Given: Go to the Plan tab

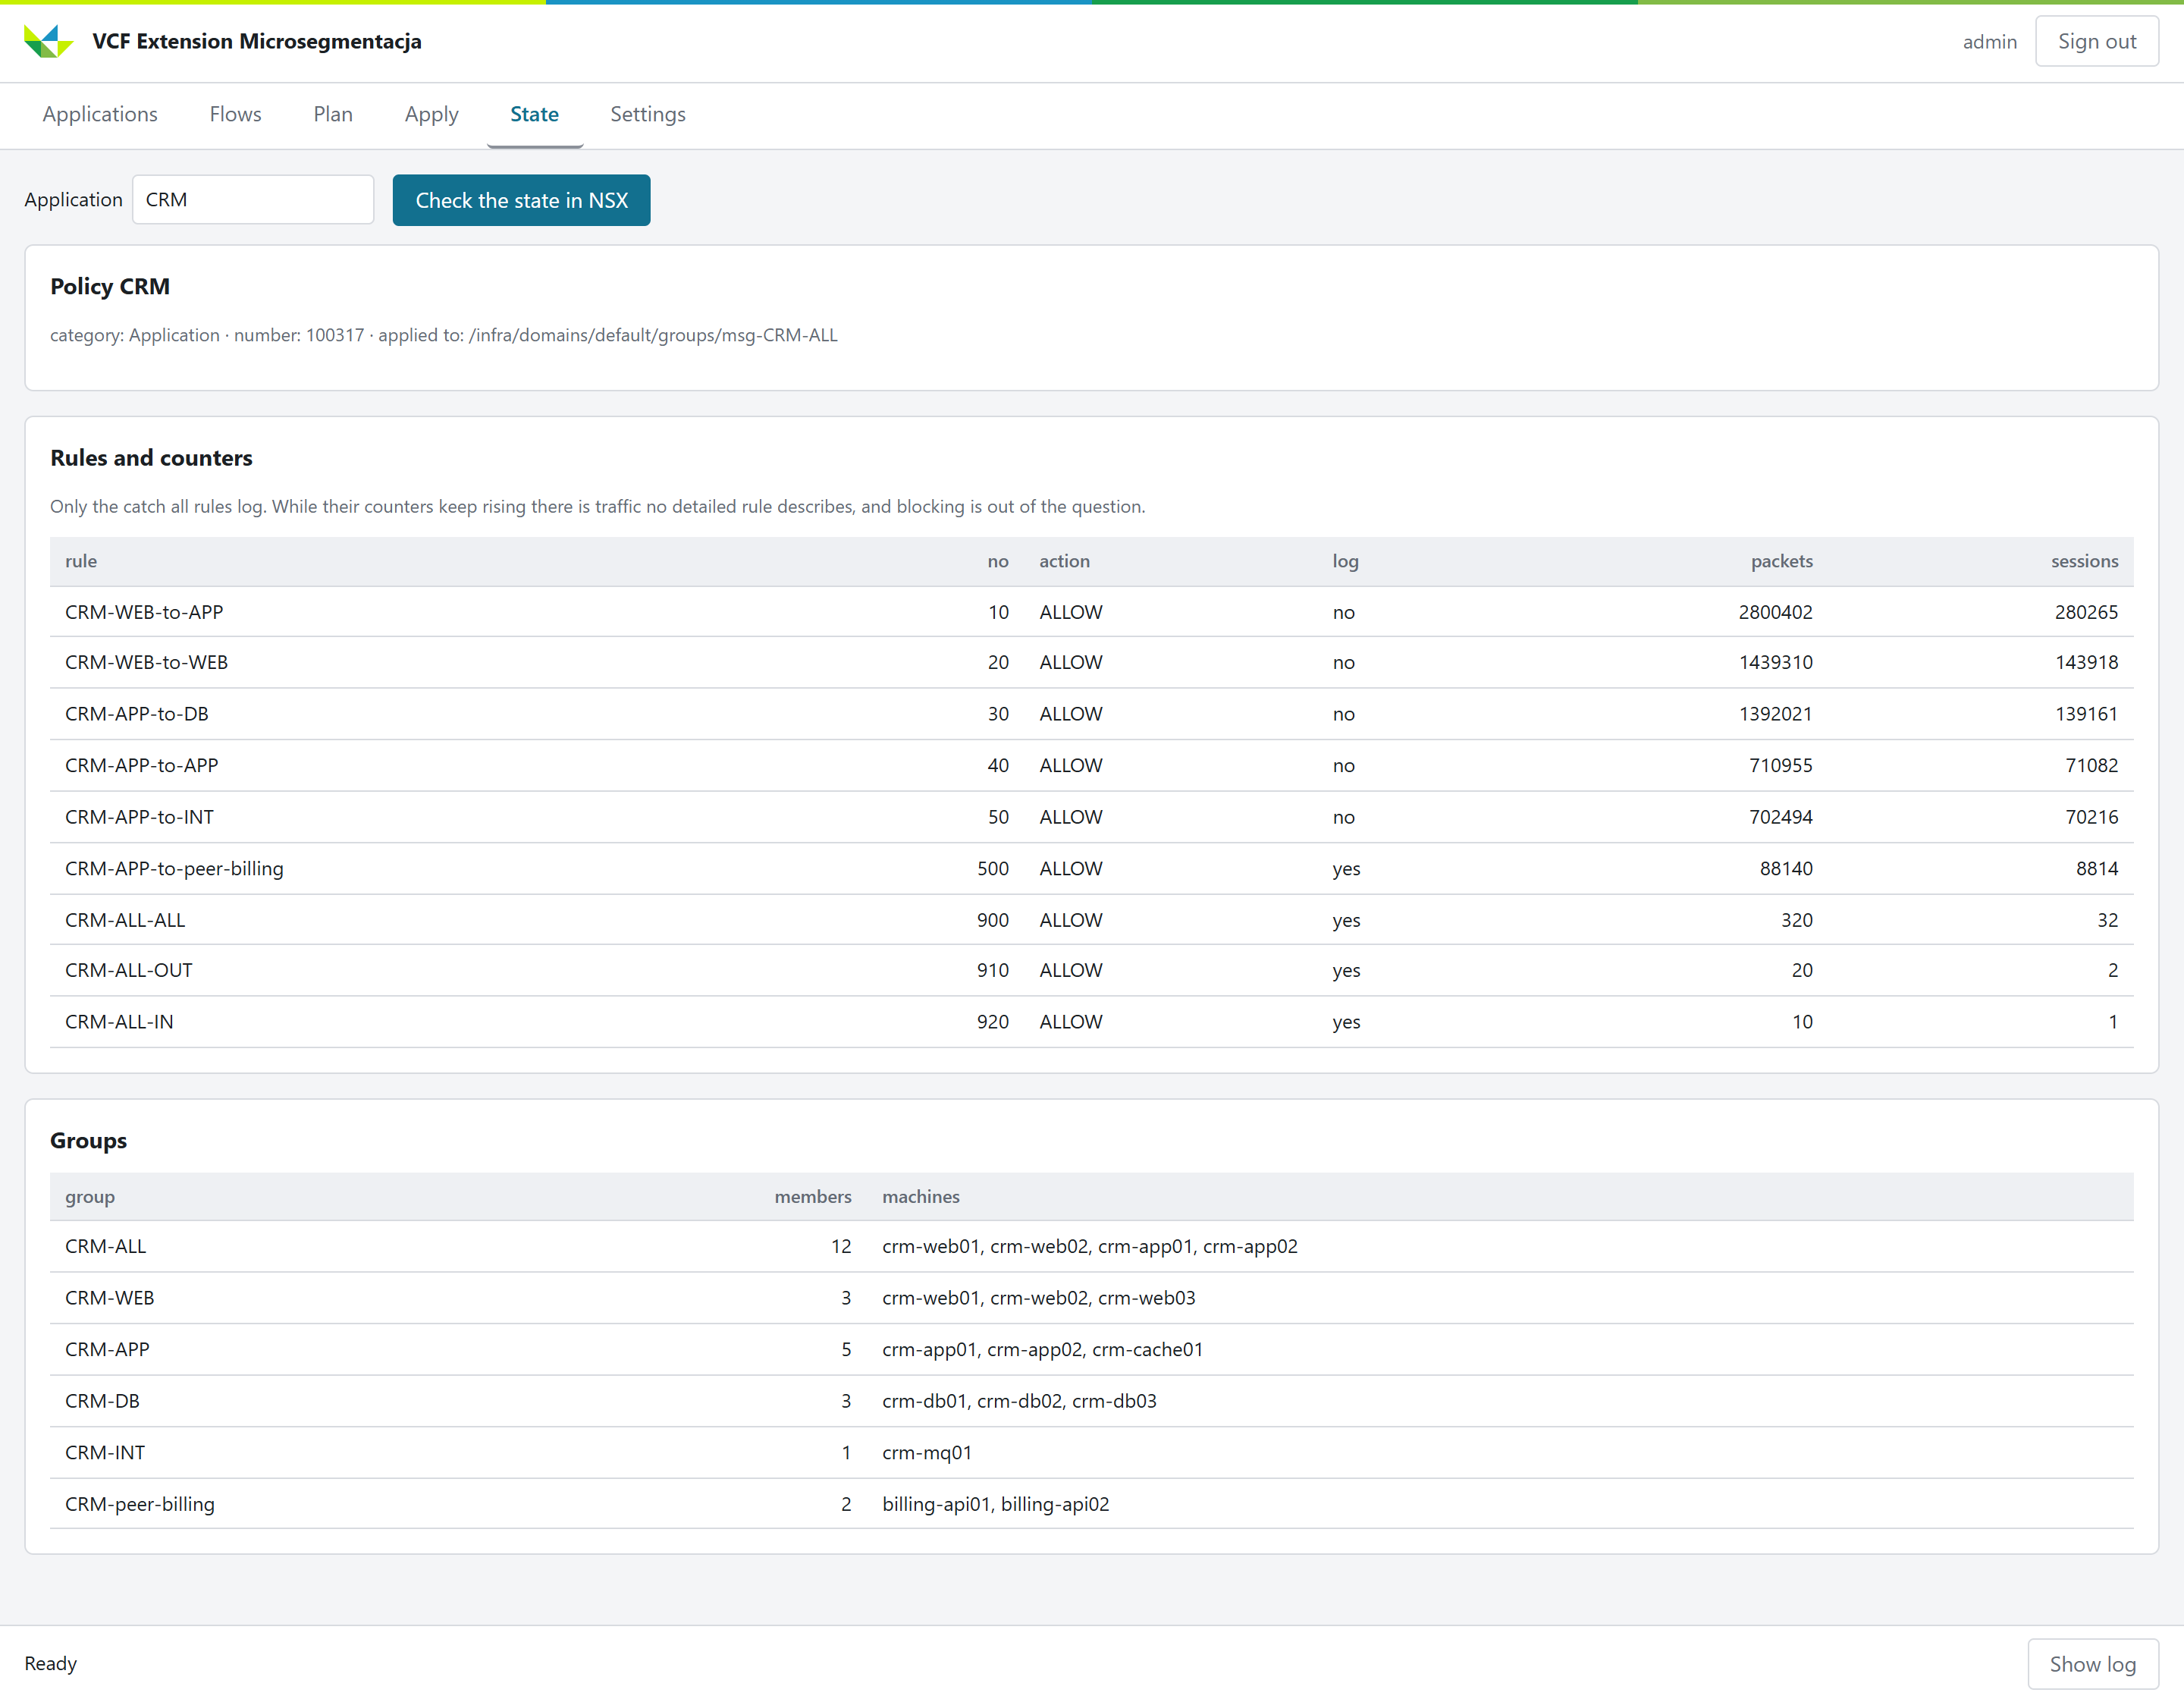Looking at the screenshot, I should 333,114.
